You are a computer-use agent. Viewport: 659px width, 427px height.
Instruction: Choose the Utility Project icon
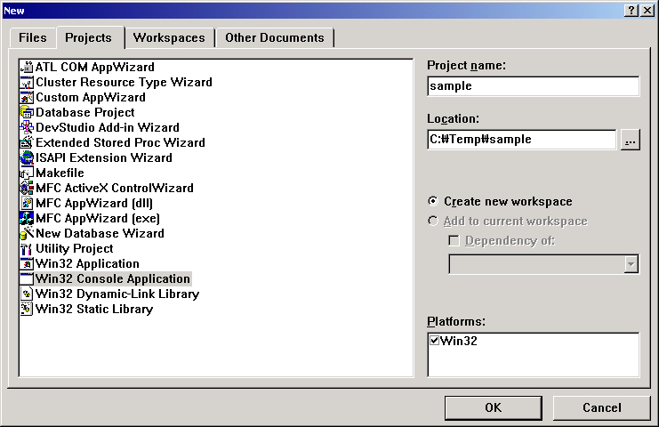click(27, 248)
